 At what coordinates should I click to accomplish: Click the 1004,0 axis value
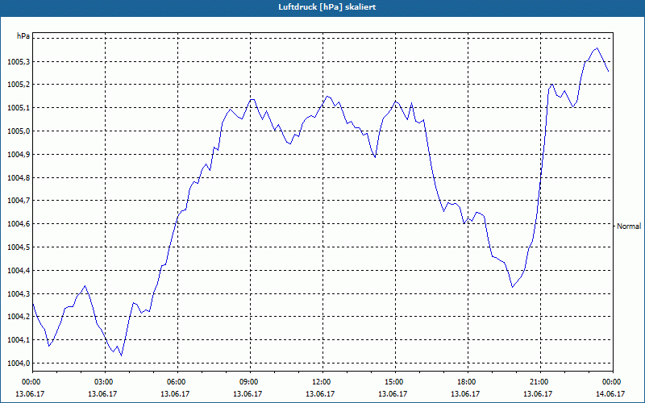click(x=18, y=364)
